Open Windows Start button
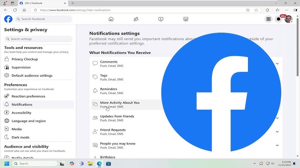The image size is (300, 168). [7, 164]
